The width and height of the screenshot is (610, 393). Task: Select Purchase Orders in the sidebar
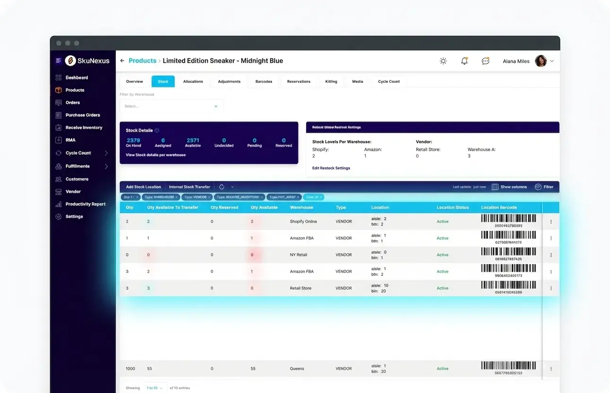(x=82, y=115)
